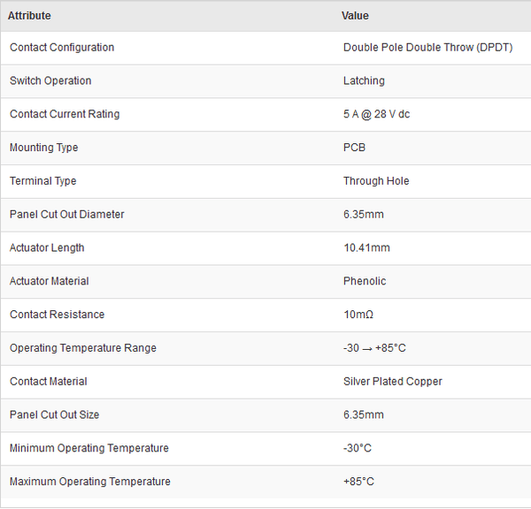Select the Terminal Type attribute label
531x509 pixels.
point(43,181)
